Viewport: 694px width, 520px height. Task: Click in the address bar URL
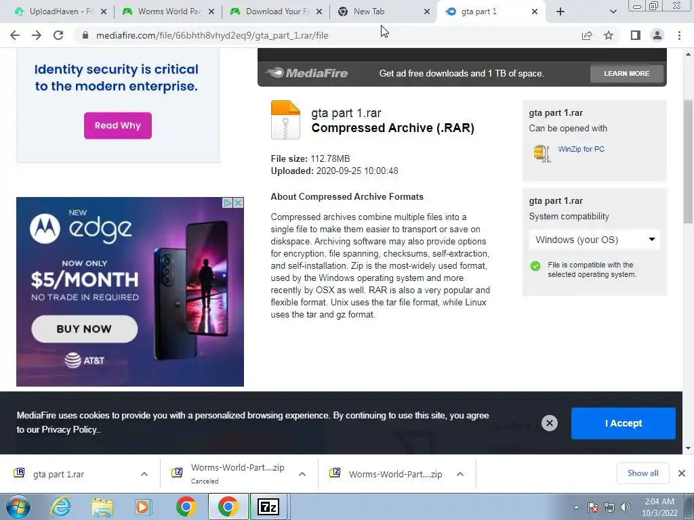tap(212, 35)
